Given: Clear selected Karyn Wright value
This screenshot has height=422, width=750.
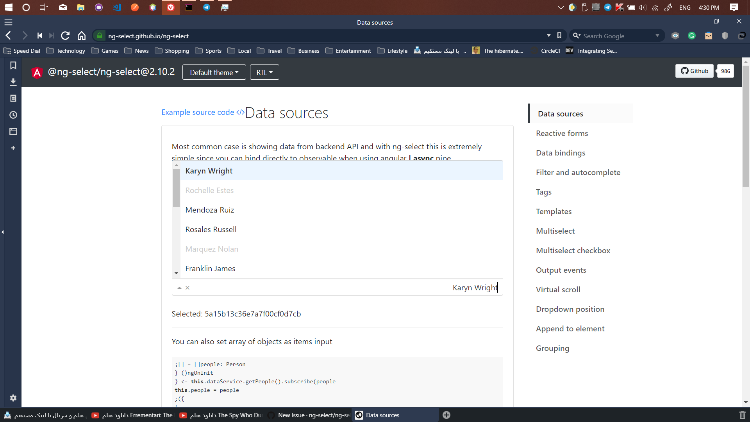Looking at the screenshot, I should click(187, 288).
